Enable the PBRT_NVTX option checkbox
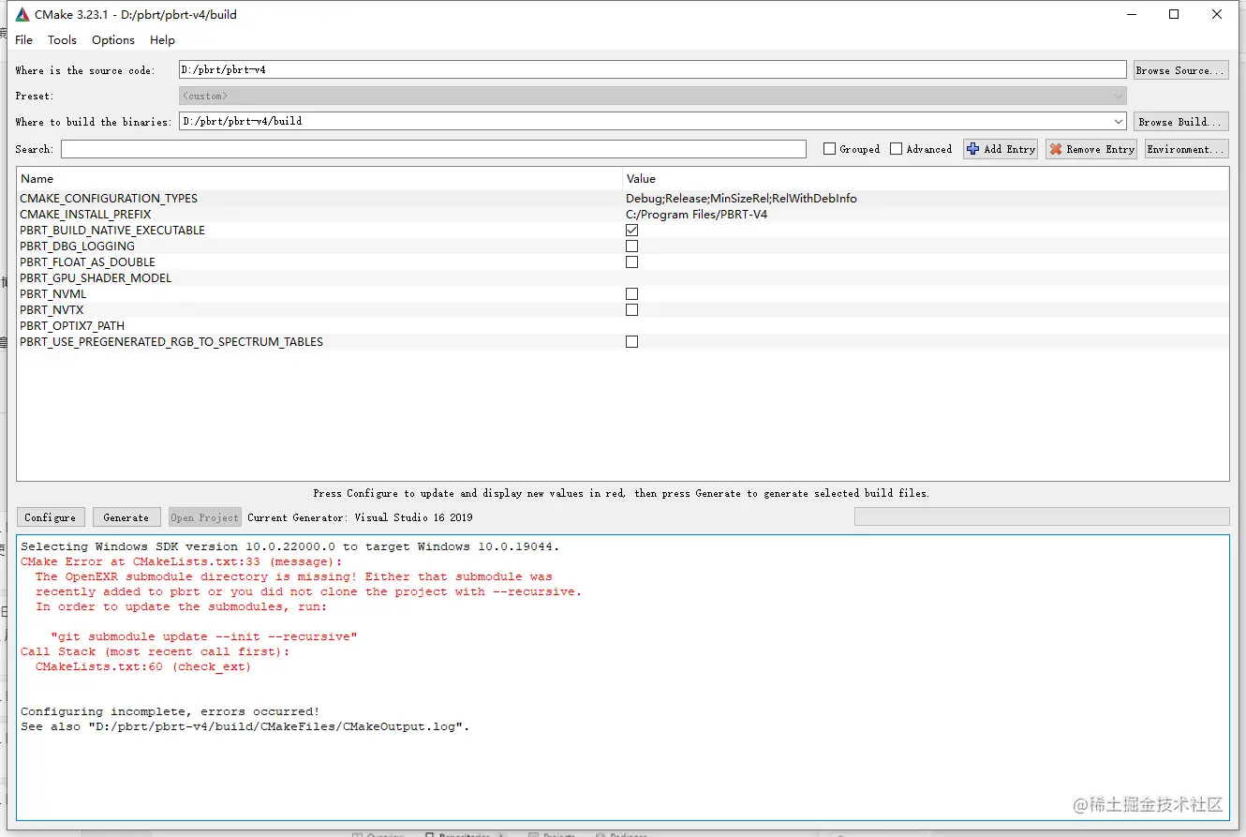Viewport: 1246px width, 837px height. 632,310
